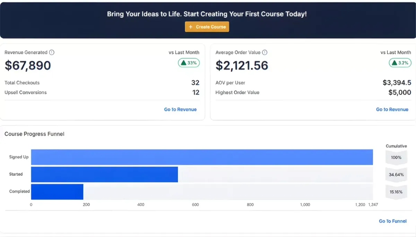Click the 15.16% cumulative badge
416x237 pixels.
pos(396,192)
